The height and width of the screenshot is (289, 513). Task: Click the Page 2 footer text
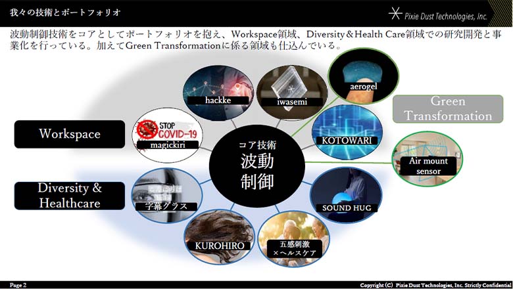pyautogui.click(x=18, y=285)
